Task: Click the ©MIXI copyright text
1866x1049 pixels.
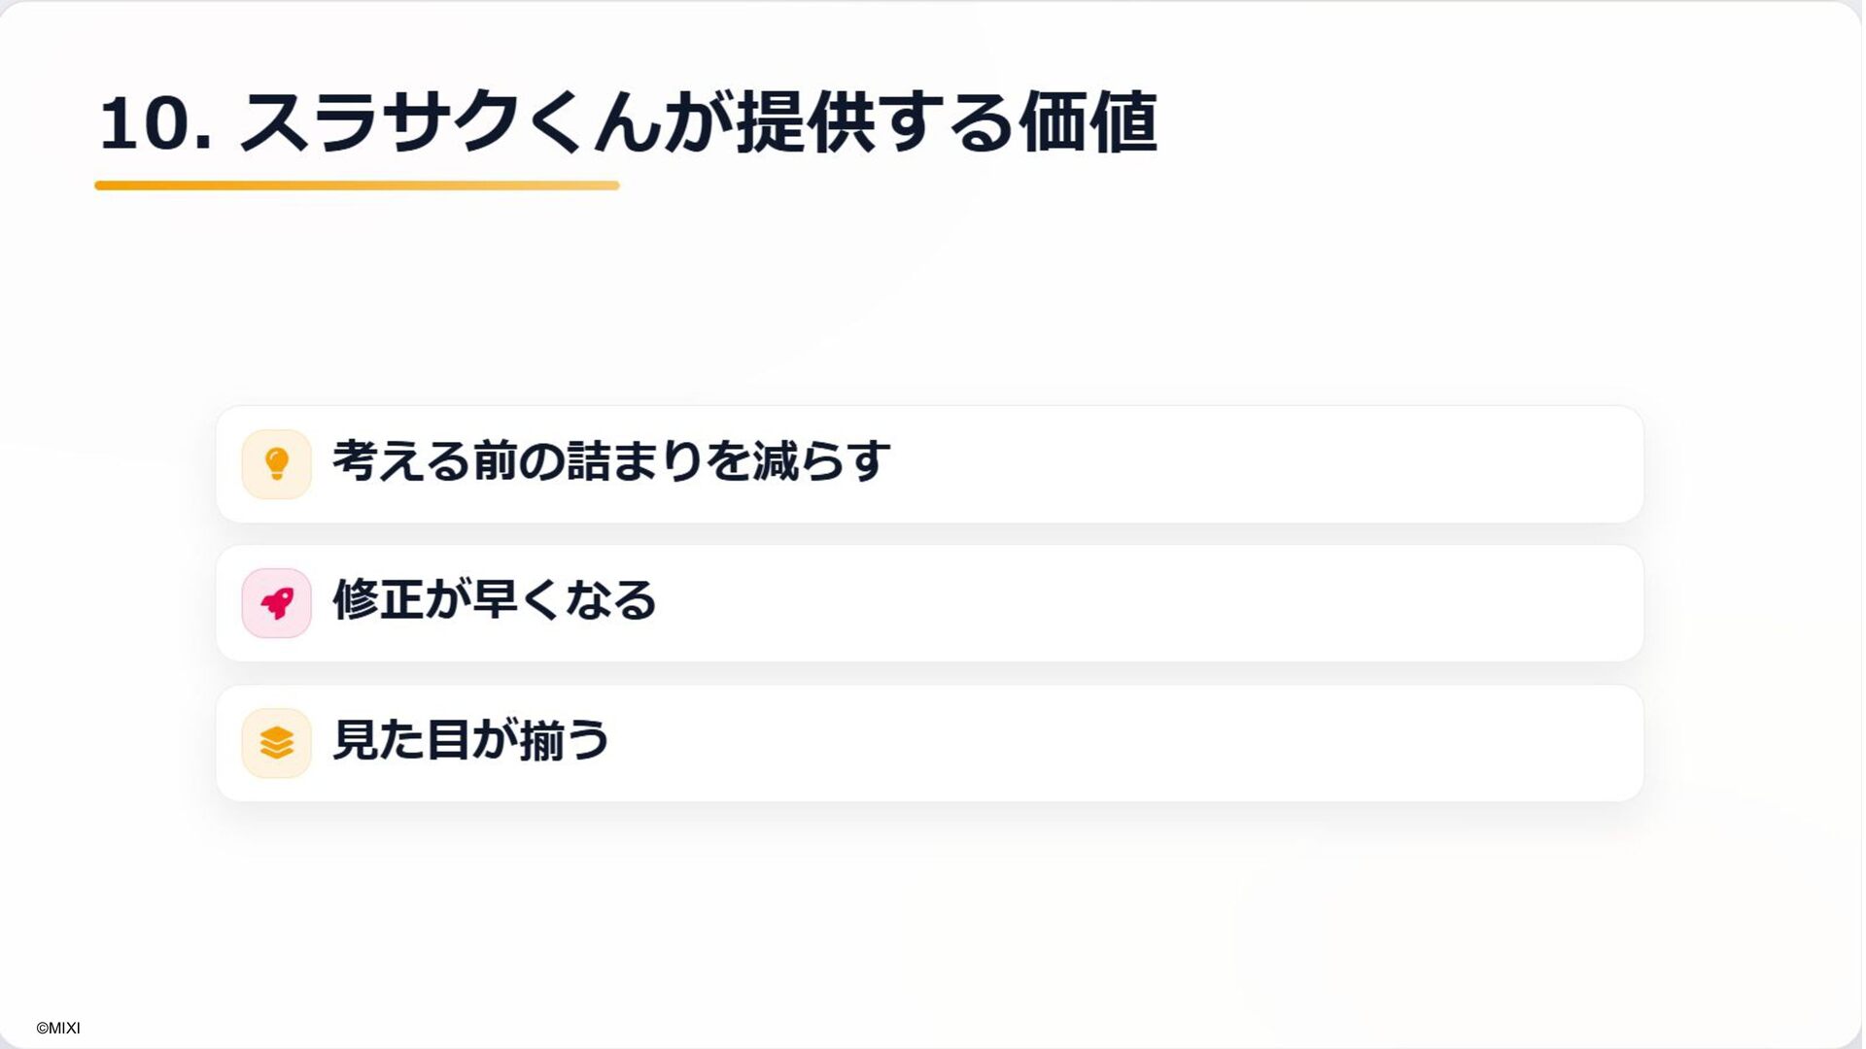Action: click(58, 1028)
